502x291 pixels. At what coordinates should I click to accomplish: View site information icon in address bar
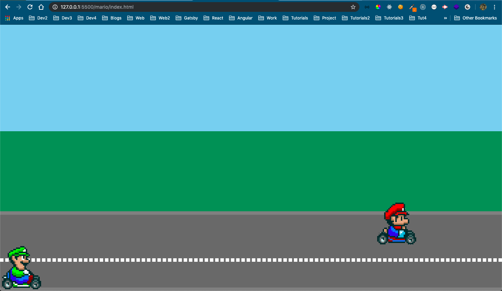click(55, 7)
